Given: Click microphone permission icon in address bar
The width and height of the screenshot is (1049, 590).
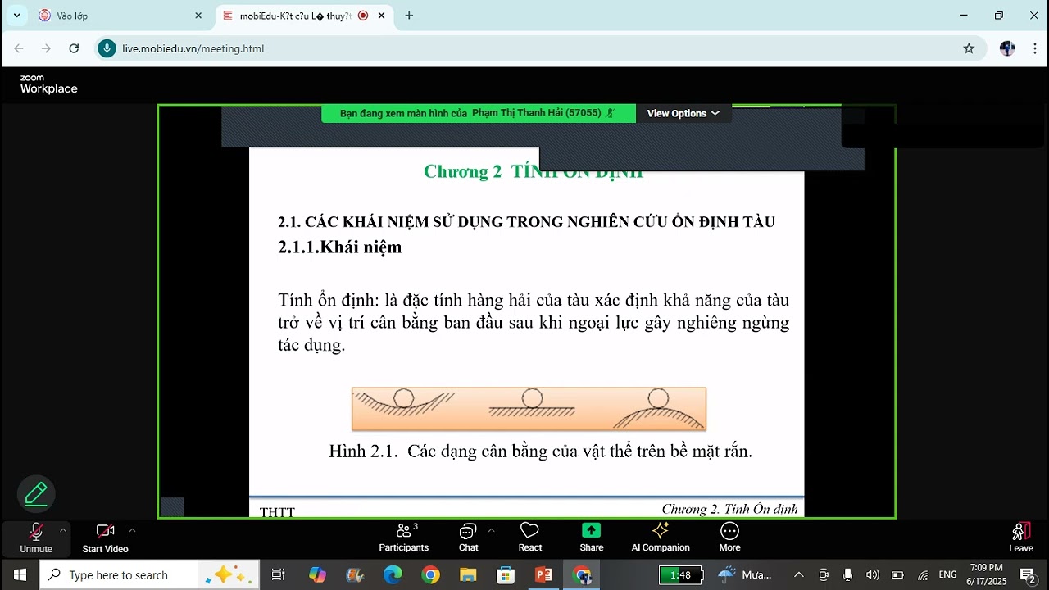Looking at the screenshot, I should pyautogui.click(x=107, y=48).
